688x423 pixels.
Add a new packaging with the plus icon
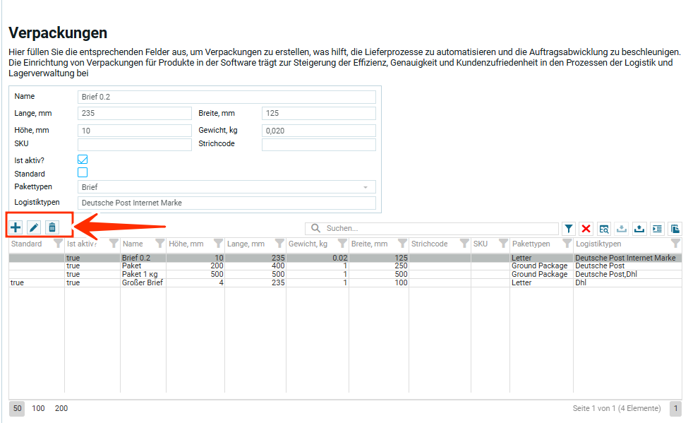(x=16, y=227)
